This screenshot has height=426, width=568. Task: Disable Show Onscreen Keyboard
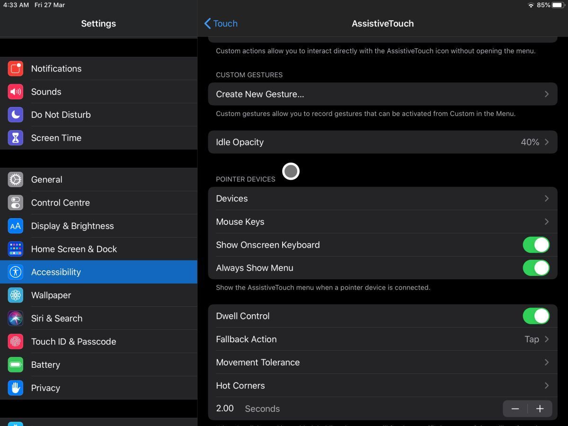pos(536,245)
